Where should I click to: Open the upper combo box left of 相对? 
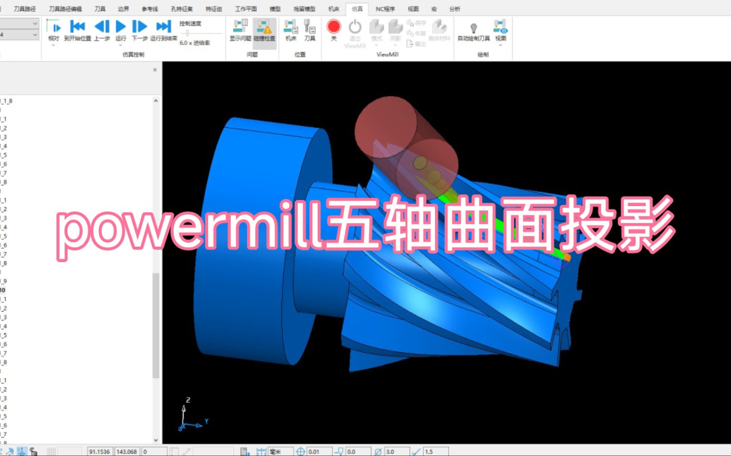click(19, 23)
